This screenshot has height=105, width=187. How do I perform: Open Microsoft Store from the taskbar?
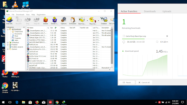pos(30,102)
